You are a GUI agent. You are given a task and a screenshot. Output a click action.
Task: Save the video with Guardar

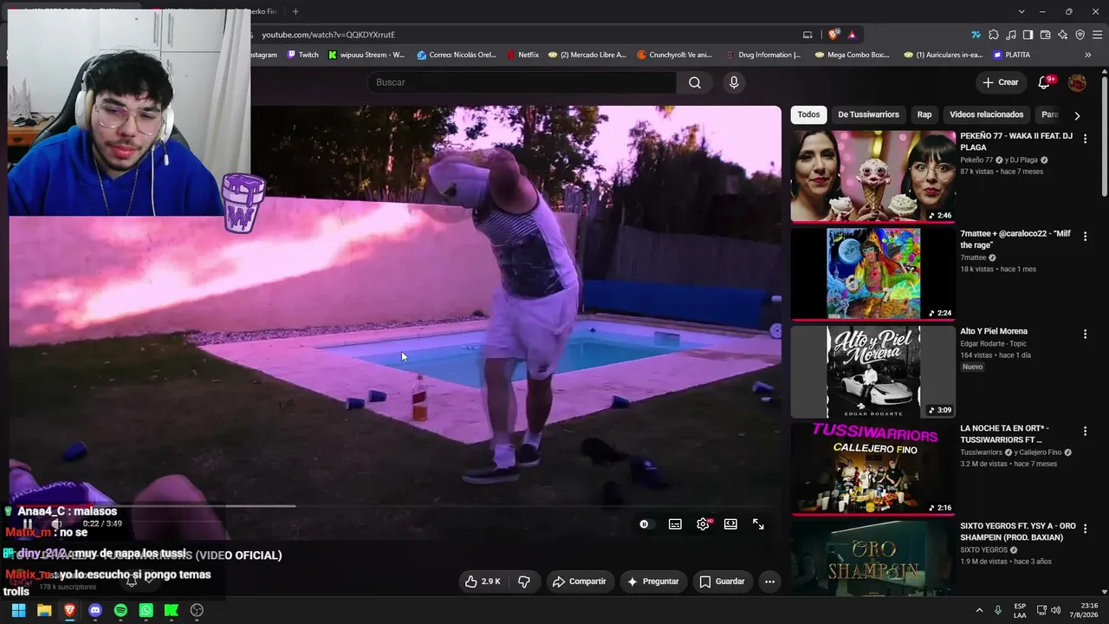click(x=722, y=582)
